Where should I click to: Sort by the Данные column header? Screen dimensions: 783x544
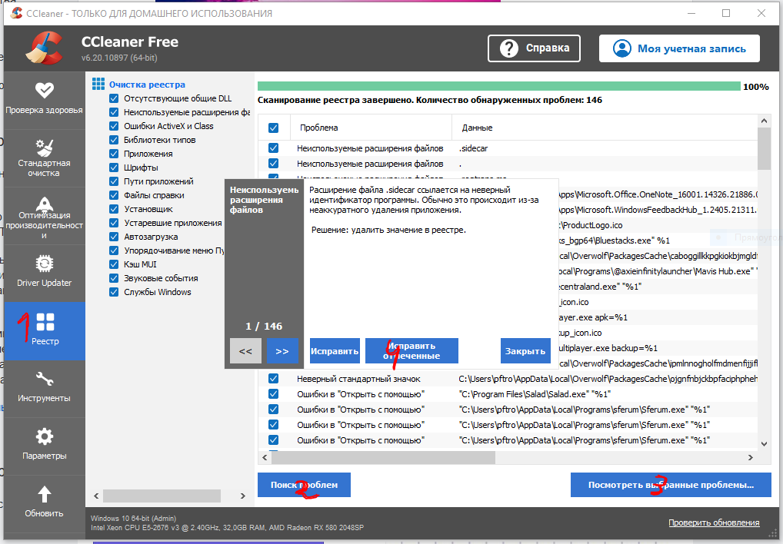pyautogui.click(x=605, y=128)
